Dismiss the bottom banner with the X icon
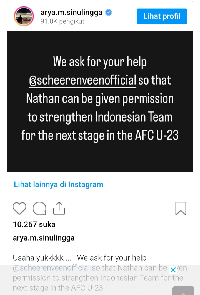Viewport: 200px width, 295px height. [173, 270]
